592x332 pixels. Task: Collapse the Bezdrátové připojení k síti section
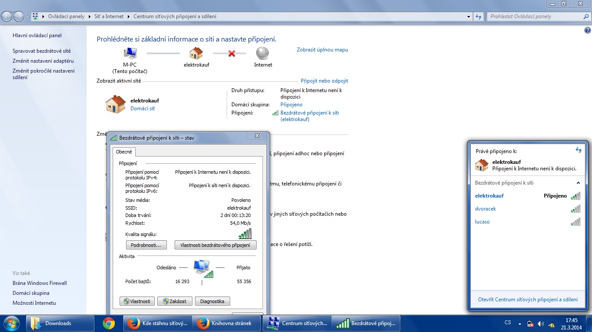(x=578, y=183)
